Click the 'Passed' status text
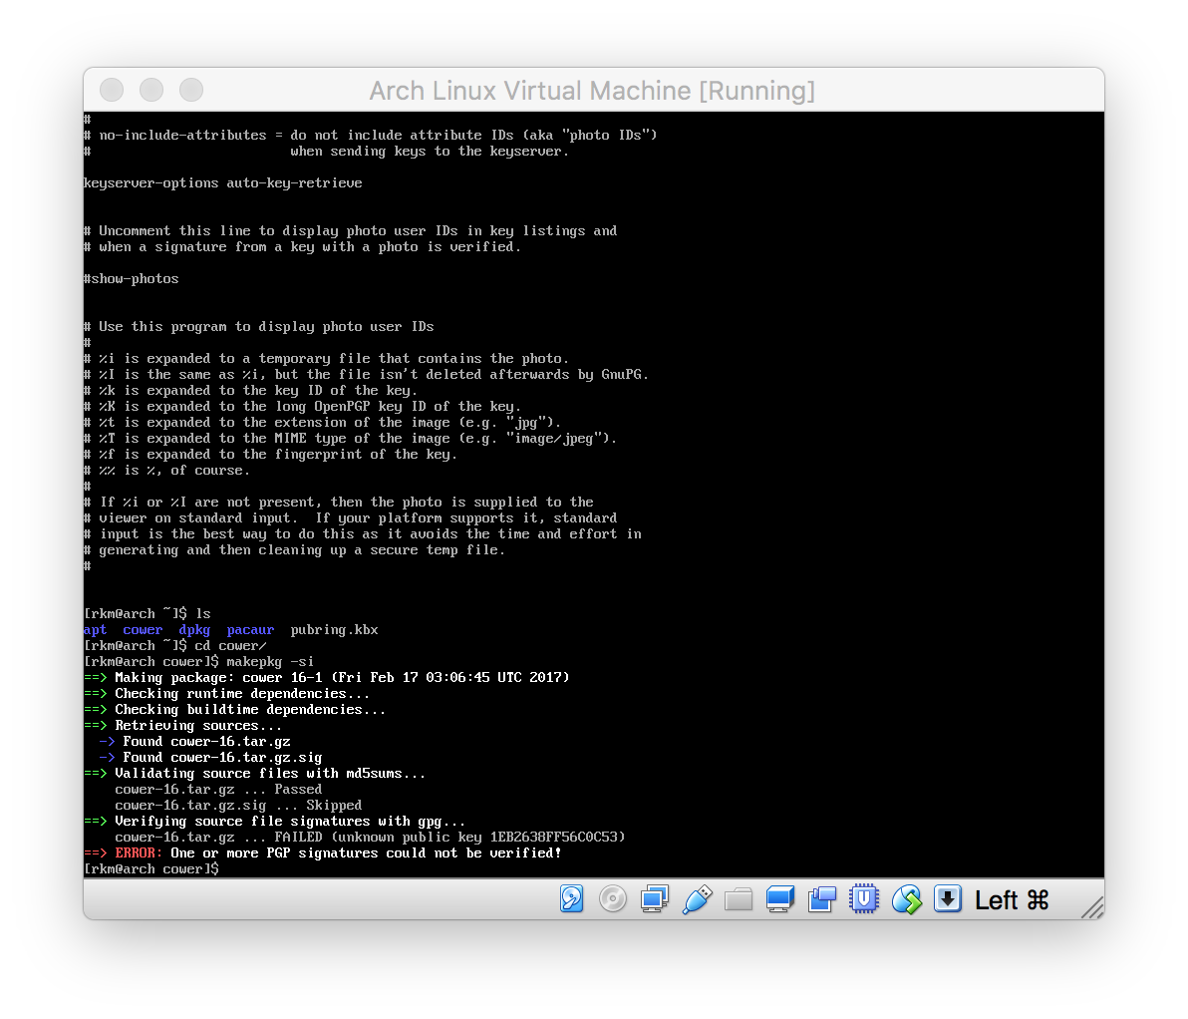The image size is (1188, 1019). [x=298, y=790]
